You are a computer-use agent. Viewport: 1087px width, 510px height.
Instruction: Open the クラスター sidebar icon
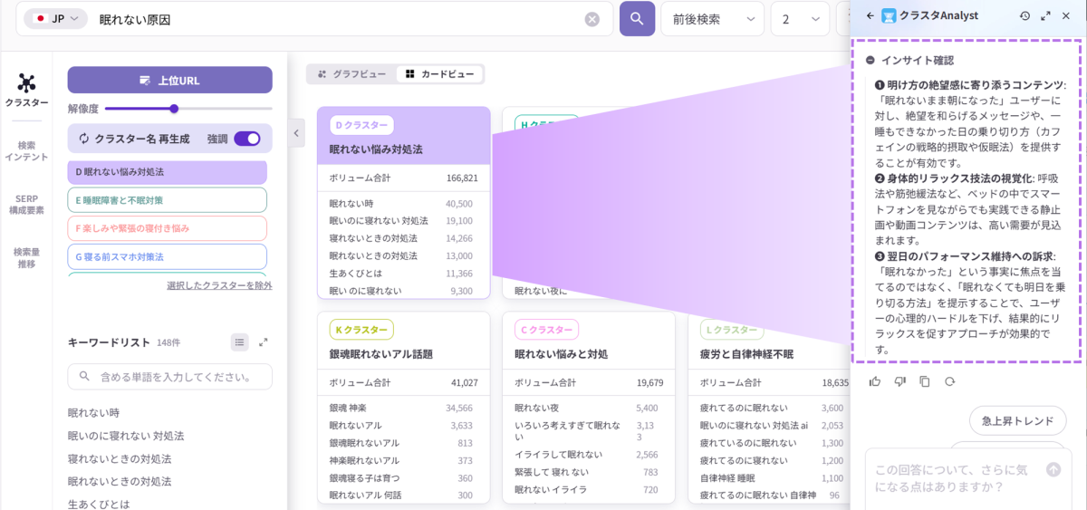point(27,91)
